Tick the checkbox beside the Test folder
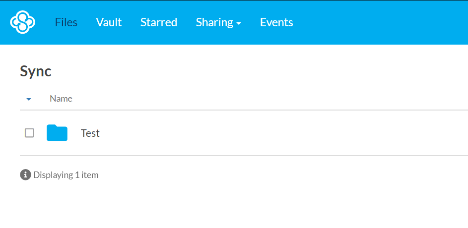This screenshot has height=228, width=468. click(x=29, y=133)
